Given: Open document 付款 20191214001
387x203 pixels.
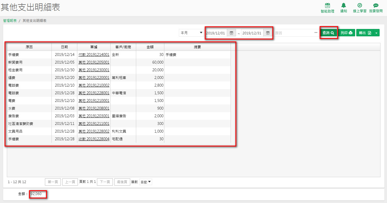Looking at the screenshot, I should 94,55.
